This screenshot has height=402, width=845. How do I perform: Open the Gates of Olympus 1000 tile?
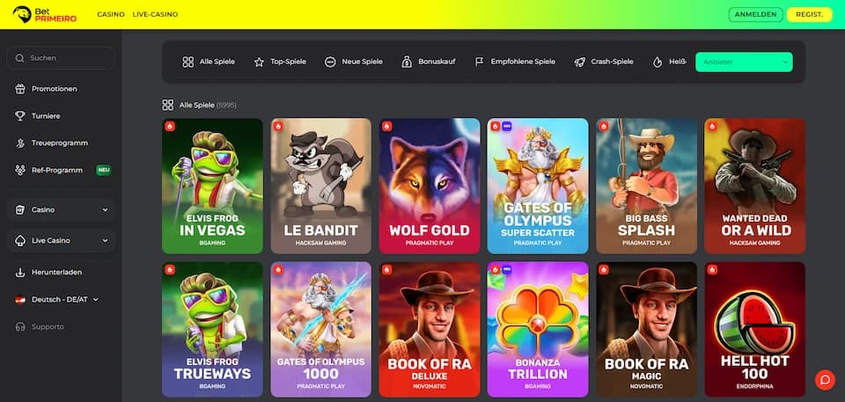point(320,330)
